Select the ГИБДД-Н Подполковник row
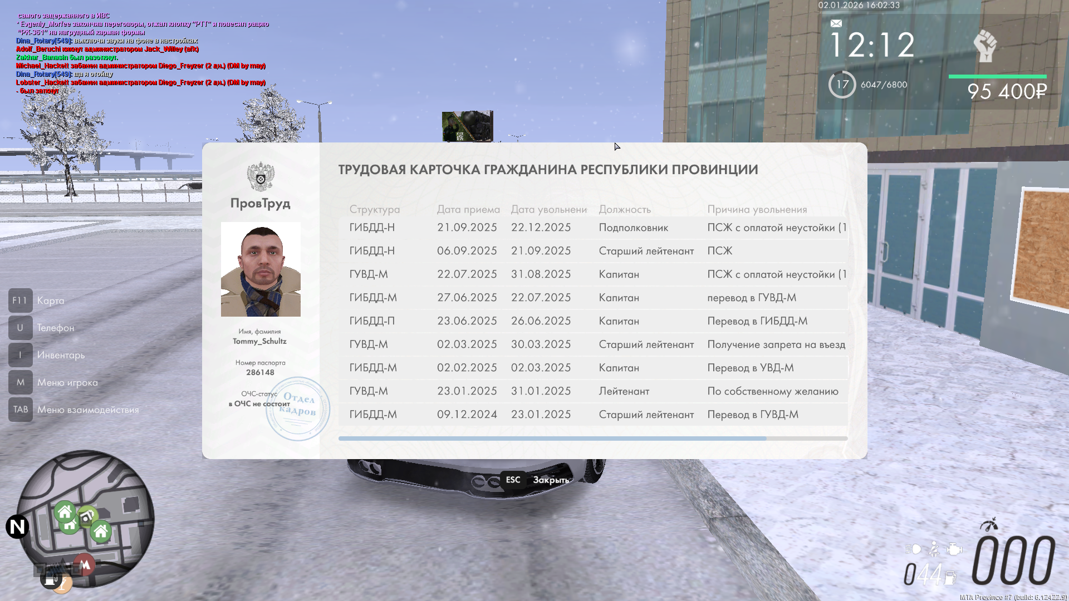Screen dimensions: 1069x601 592,228
